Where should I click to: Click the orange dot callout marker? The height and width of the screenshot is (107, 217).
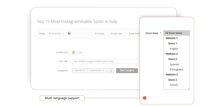[144, 98]
